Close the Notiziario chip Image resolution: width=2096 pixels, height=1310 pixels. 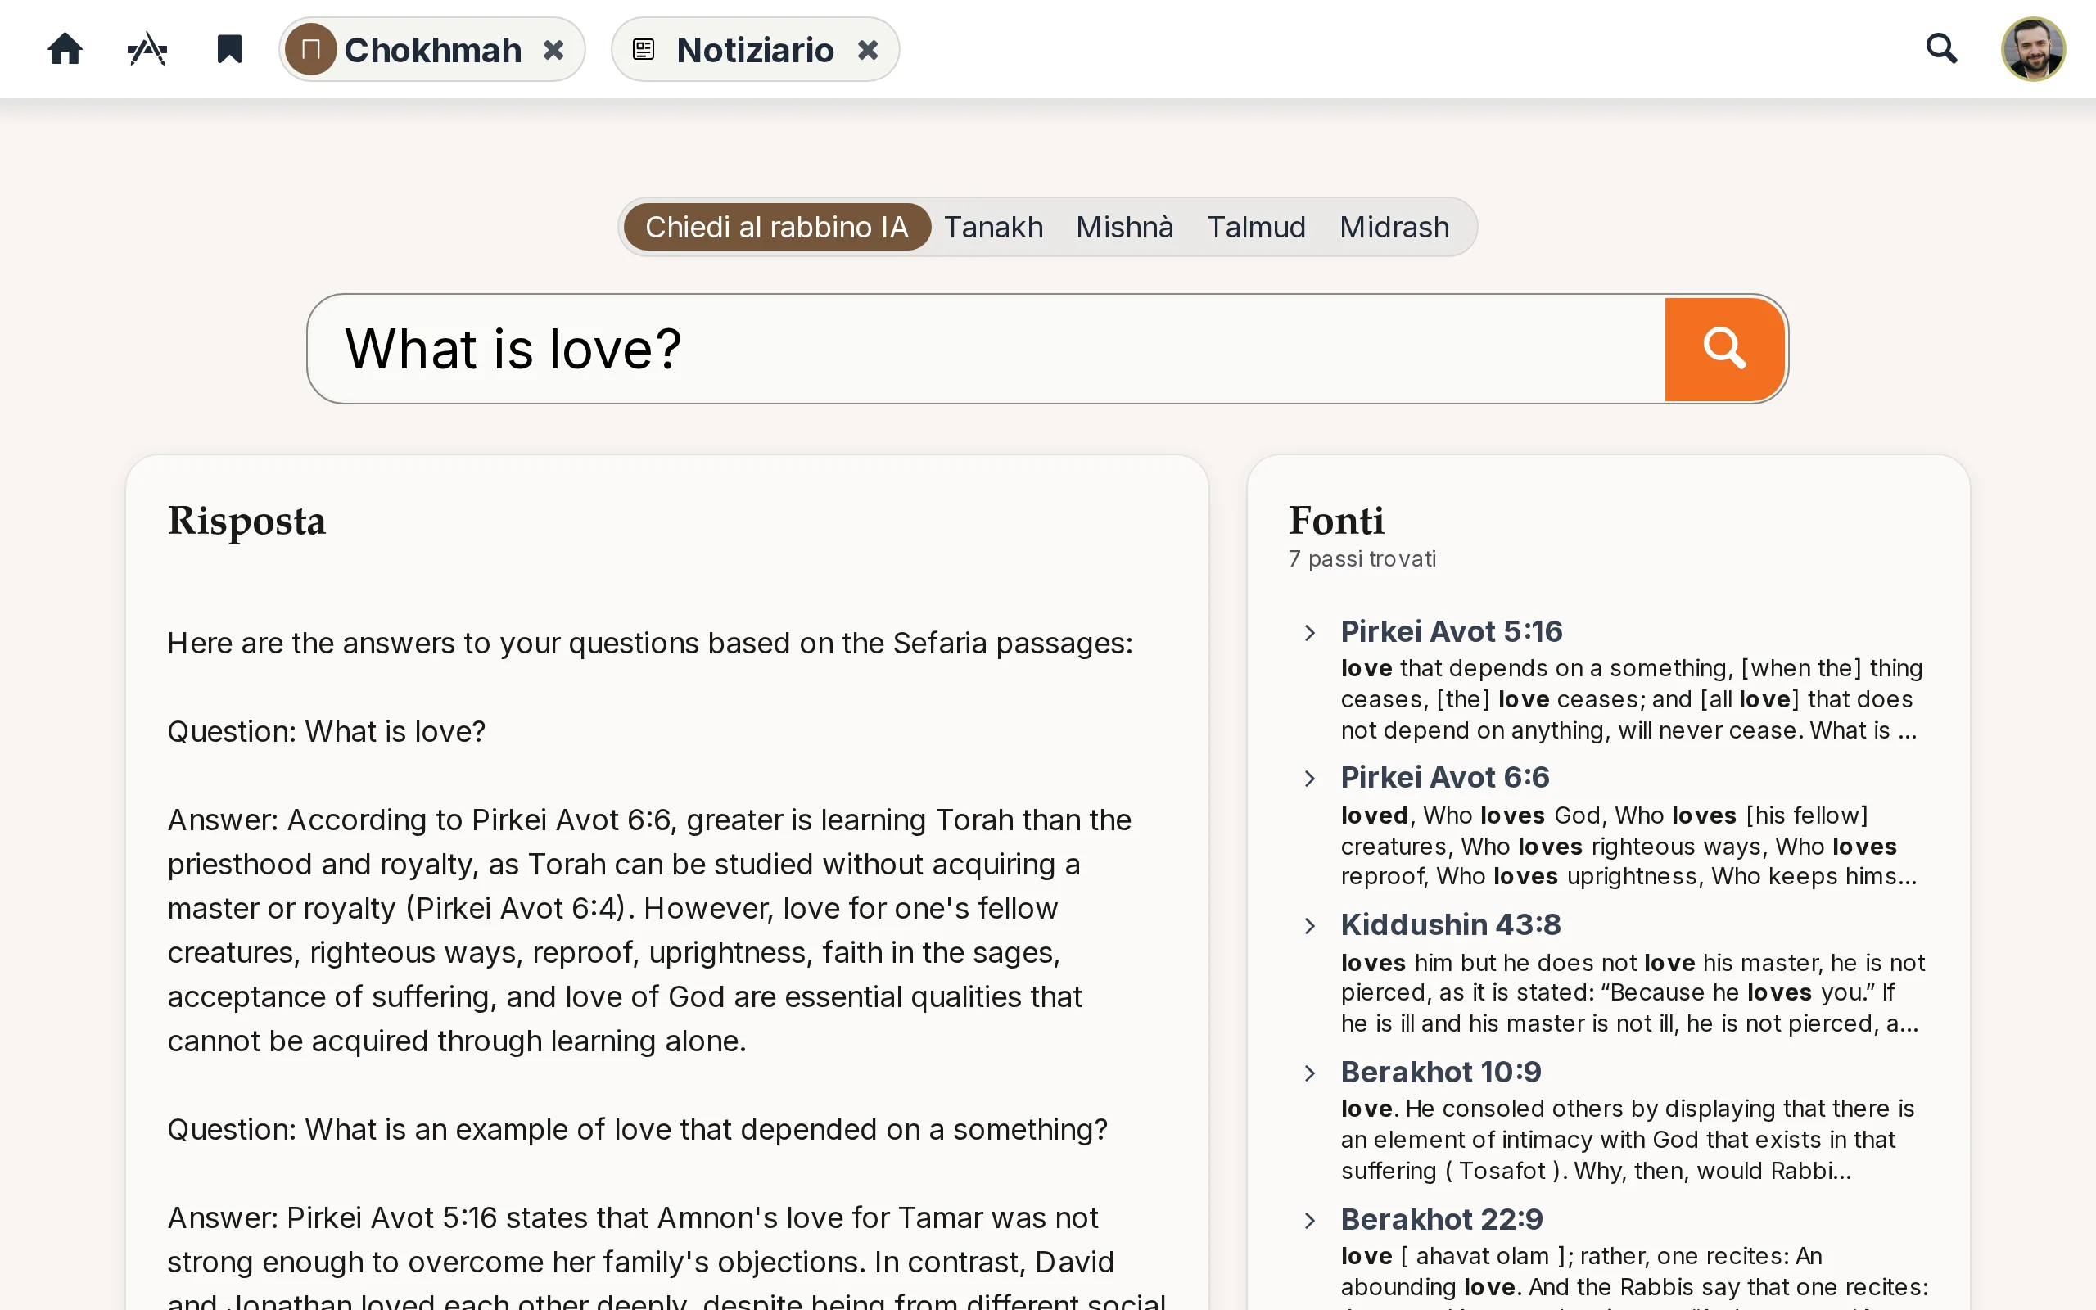click(x=868, y=50)
